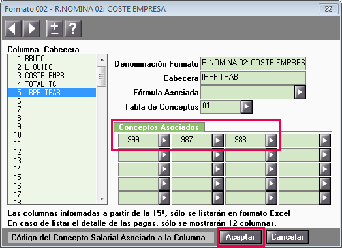The height and width of the screenshot is (248, 342).
Task: Select column 4 TOTAL TC1 row
Action: (x=52, y=84)
